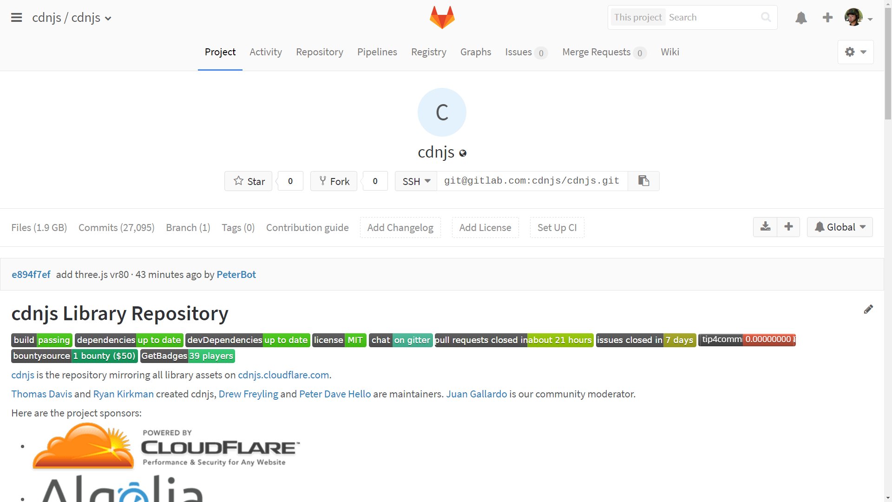This screenshot has height=502, width=892.
Task: Open the Graphs tab
Action: click(x=476, y=52)
